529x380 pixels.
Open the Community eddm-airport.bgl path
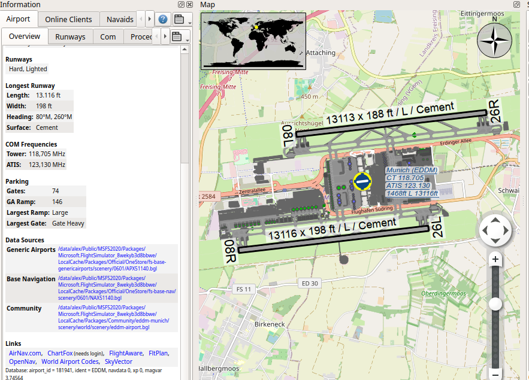tap(114, 317)
